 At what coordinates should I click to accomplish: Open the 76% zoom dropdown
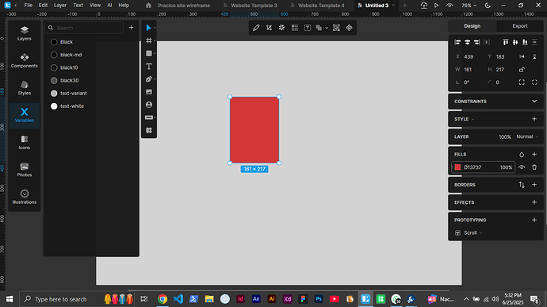point(469,6)
